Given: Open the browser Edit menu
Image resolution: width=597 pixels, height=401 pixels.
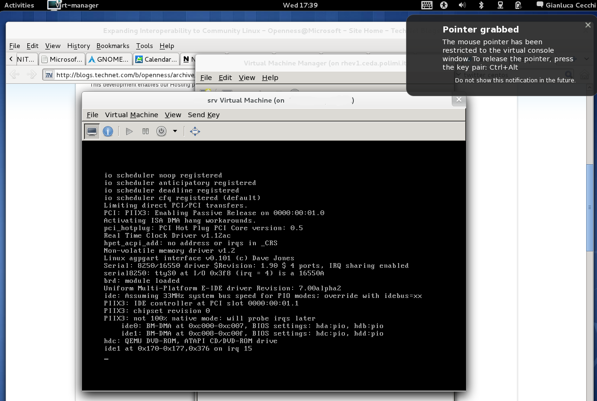Looking at the screenshot, I should pos(33,46).
